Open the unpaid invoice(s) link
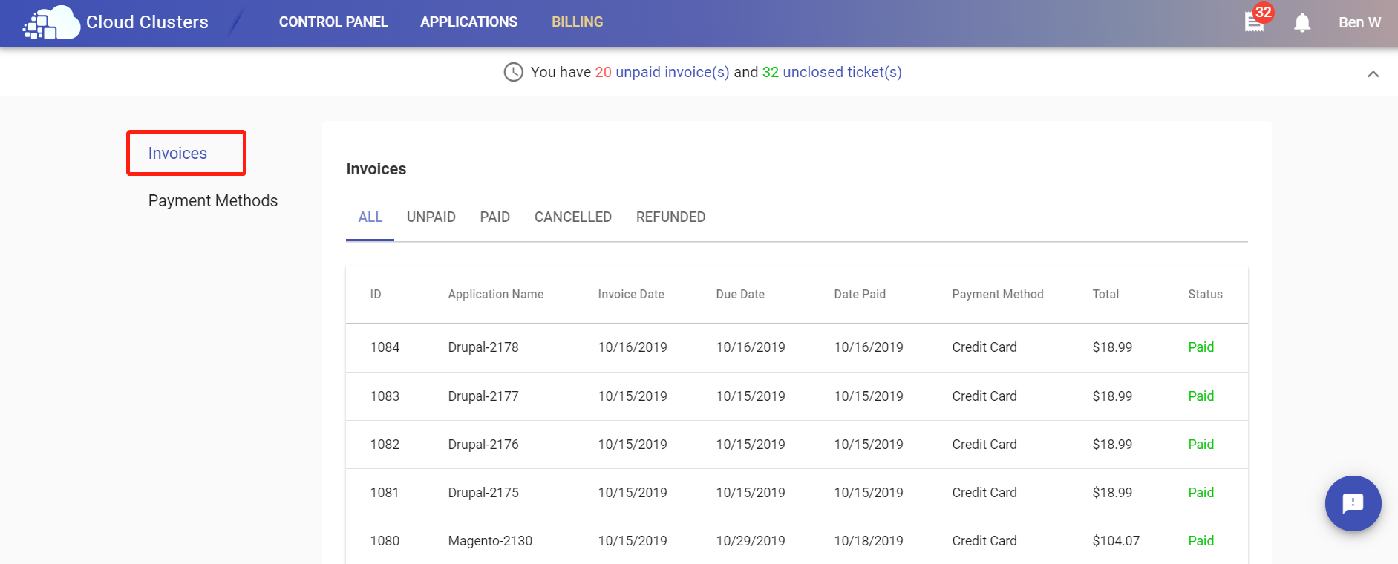 pos(673,72)
